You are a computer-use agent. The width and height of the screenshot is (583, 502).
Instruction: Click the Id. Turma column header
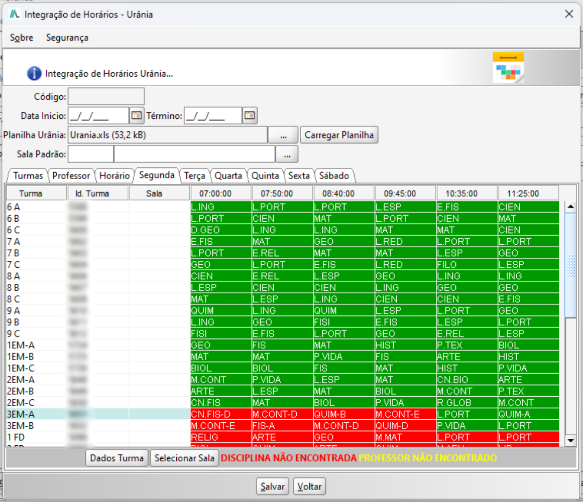pos(98,194)
